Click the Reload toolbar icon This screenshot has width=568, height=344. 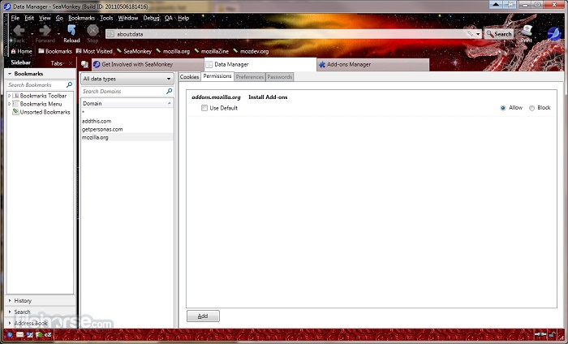tap(71, 31)
